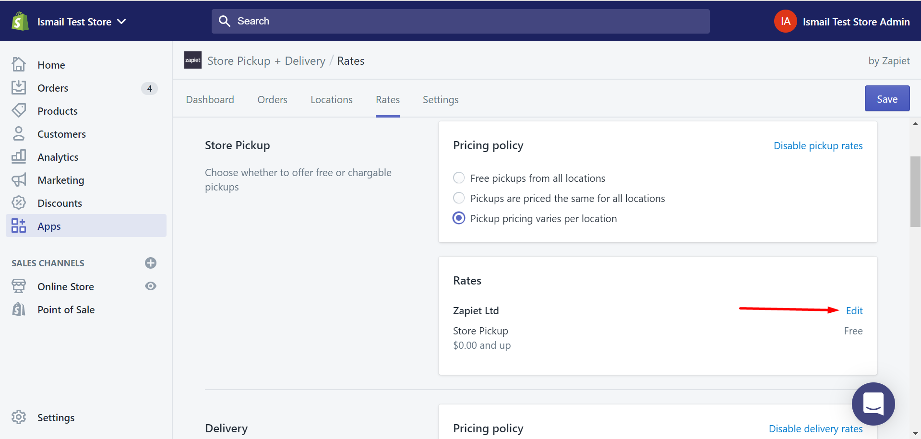Go to Home in sidebar
The image size is (921, 439).
click(x=51, y=65)
